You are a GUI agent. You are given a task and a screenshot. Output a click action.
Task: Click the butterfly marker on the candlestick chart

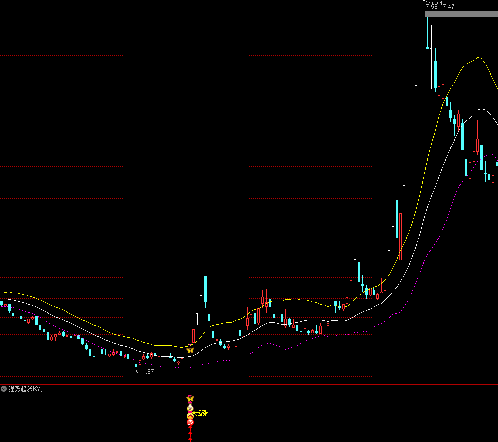pos(190,351)
